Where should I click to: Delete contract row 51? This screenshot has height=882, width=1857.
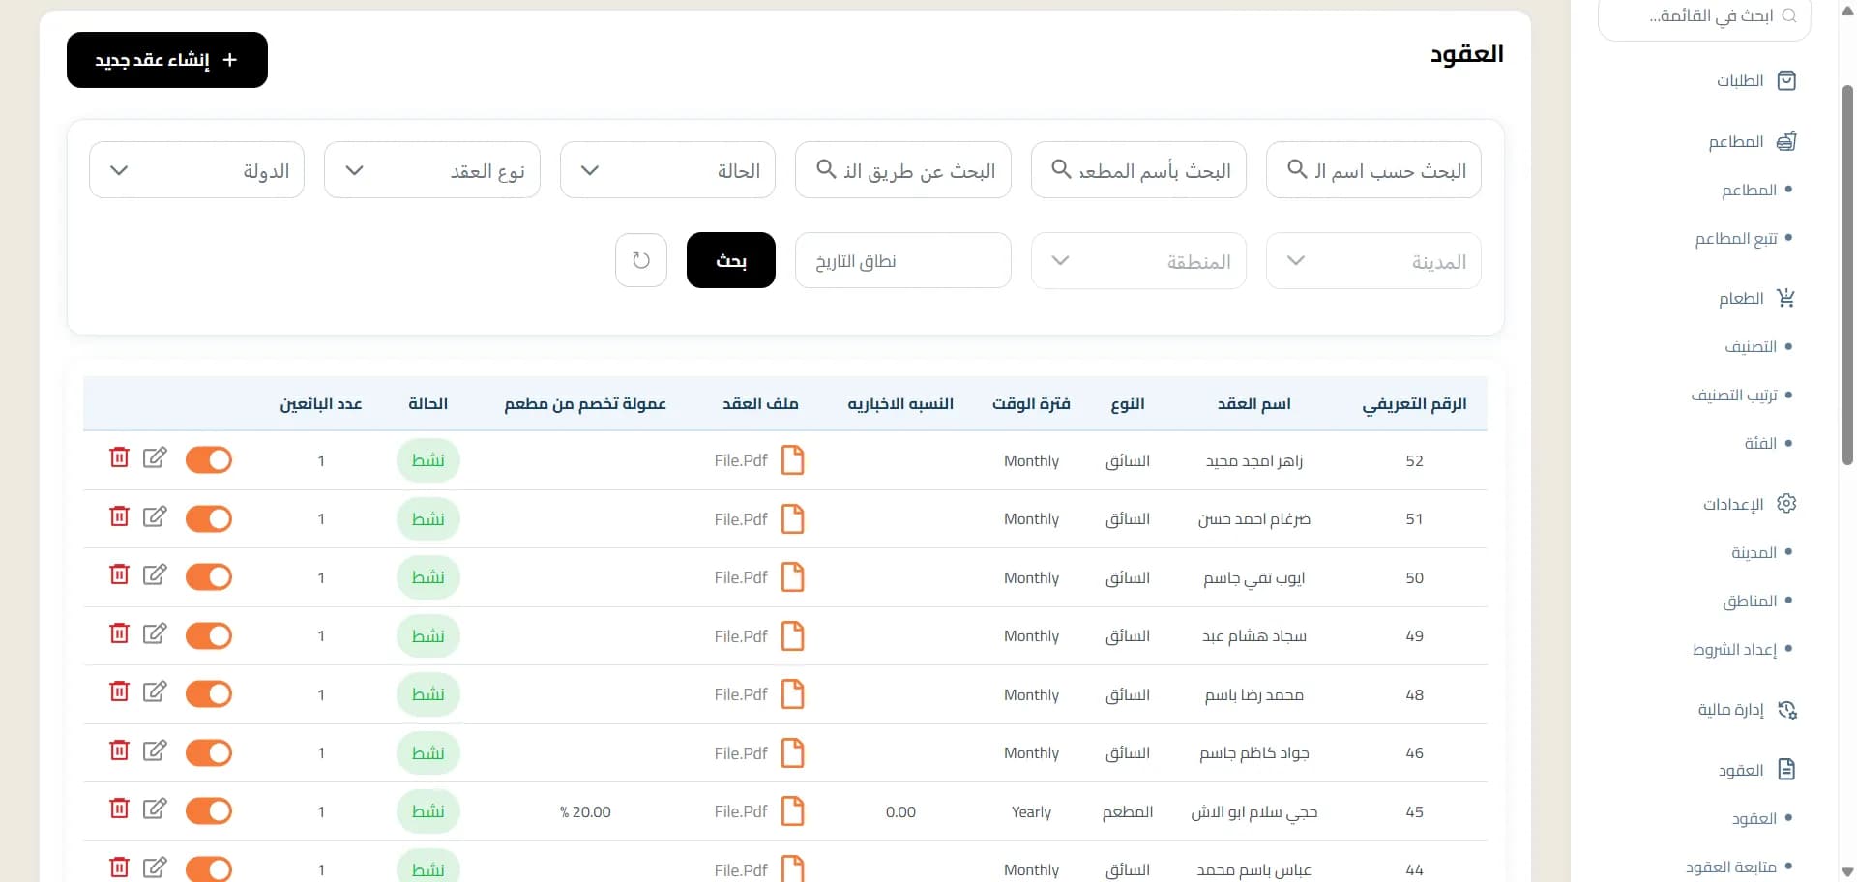coord(119,515)
